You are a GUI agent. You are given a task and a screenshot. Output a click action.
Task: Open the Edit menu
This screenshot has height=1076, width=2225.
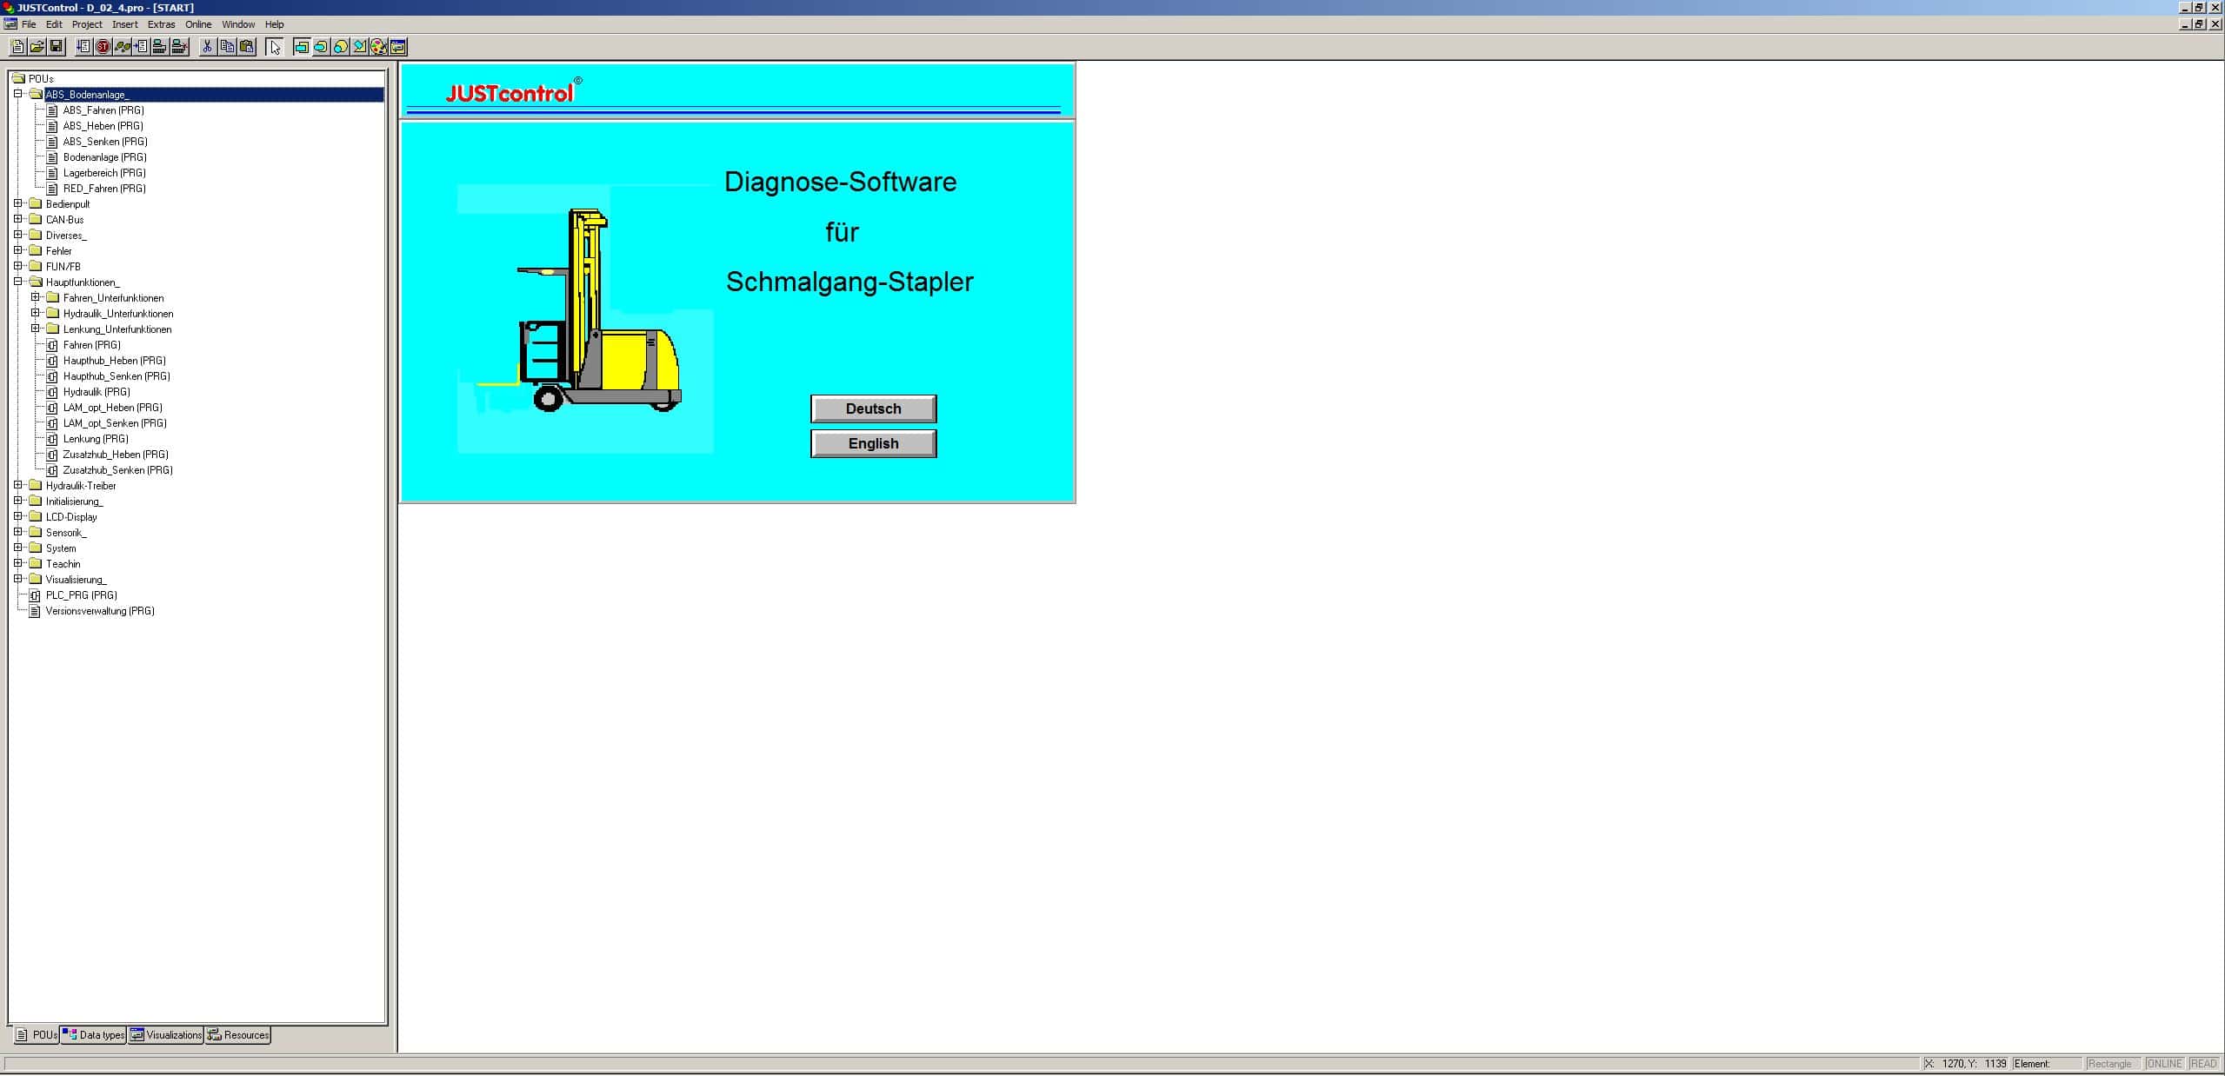tap(54, 24)
